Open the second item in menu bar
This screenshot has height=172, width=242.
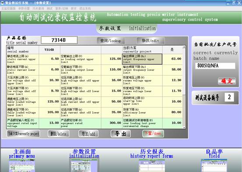point(24,8)
